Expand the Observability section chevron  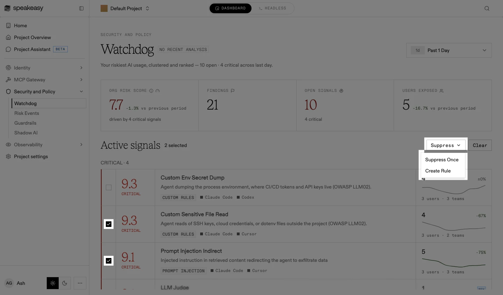coord(81,145)
